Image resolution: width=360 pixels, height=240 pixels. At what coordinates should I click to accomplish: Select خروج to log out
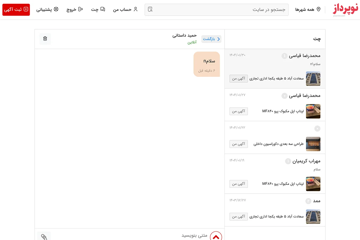click(74, 9)
